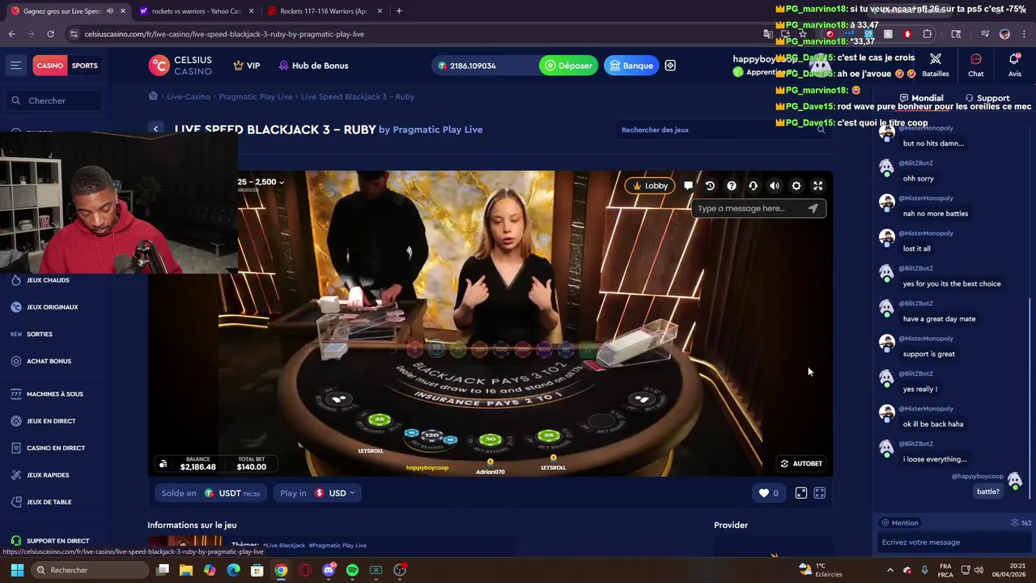
Task: Open Spotify from the taskbar
Action: [x=352, y=570]
